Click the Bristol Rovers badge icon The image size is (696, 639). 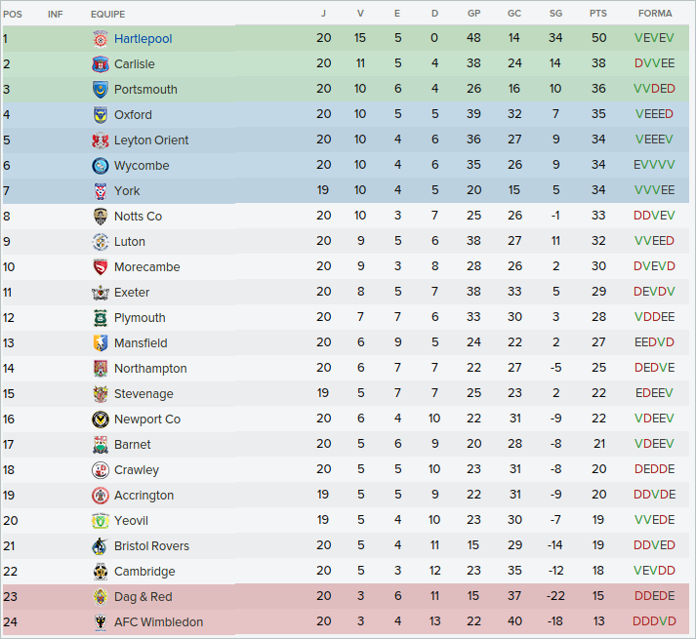[x=100, y=546]
